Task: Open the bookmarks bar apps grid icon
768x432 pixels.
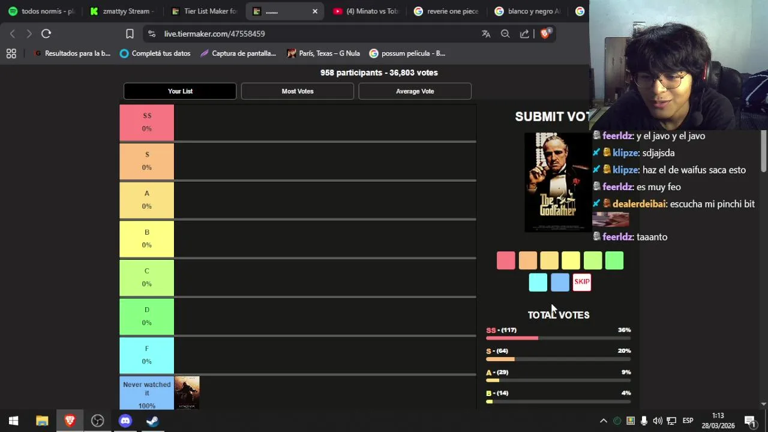Action: point(11,53)
